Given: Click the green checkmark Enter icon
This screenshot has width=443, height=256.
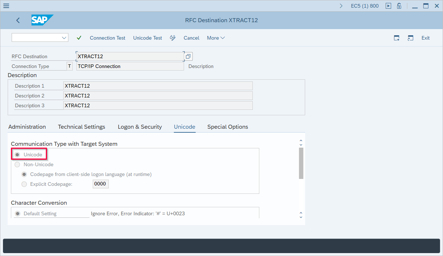Looking at the screenshot, I should click(x=79, y=38).
